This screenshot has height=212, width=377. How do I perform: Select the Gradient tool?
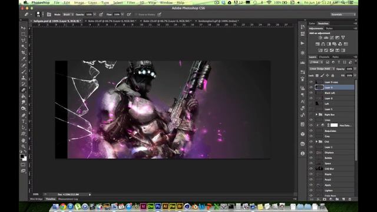(x=24, y=97)
